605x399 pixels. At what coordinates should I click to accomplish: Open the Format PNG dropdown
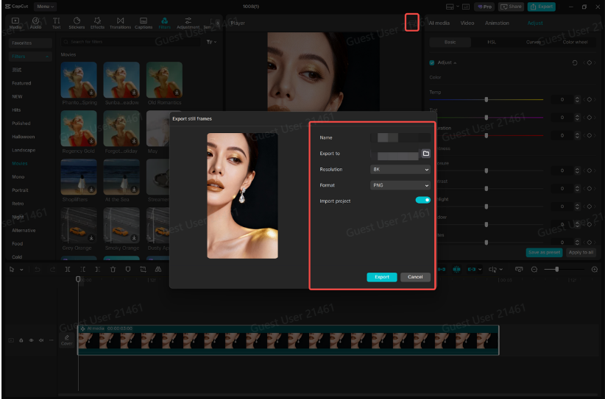coord(400,185)
